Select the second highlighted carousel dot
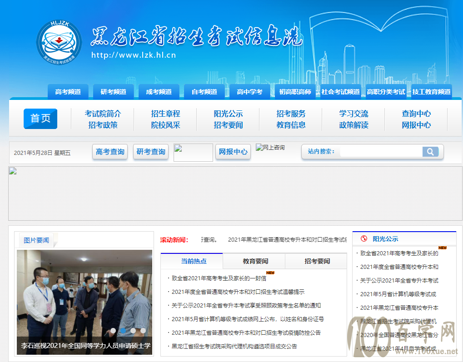 (x=123, y=331)
